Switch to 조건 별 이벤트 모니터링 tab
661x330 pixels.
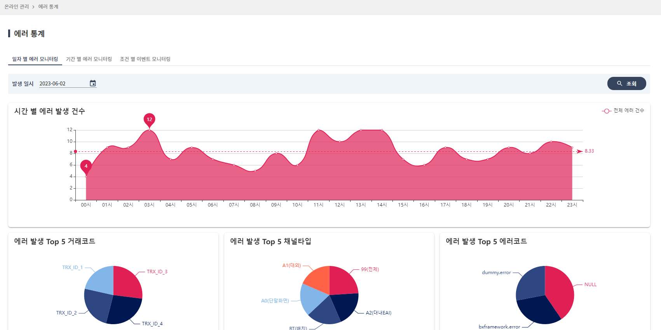[145, 59]
